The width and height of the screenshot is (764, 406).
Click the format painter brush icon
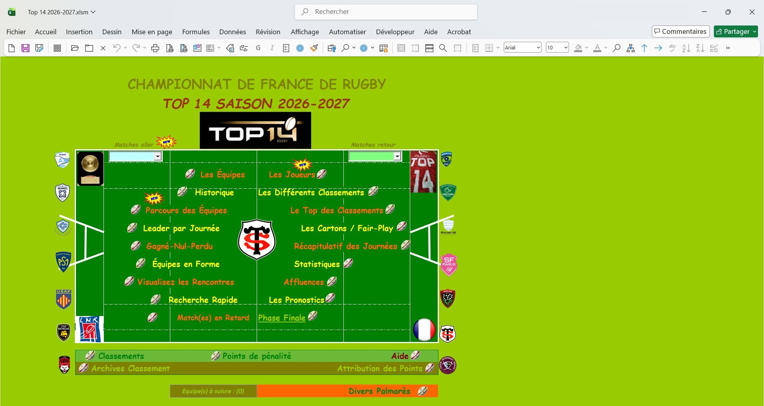(314, 48)
